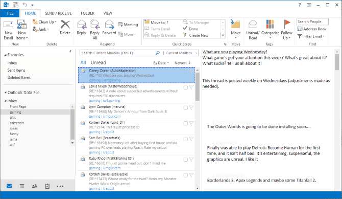The image size is (342, 199).
Task: Create a New Email message
Action: pyautogui.click(x=8, y=30)
